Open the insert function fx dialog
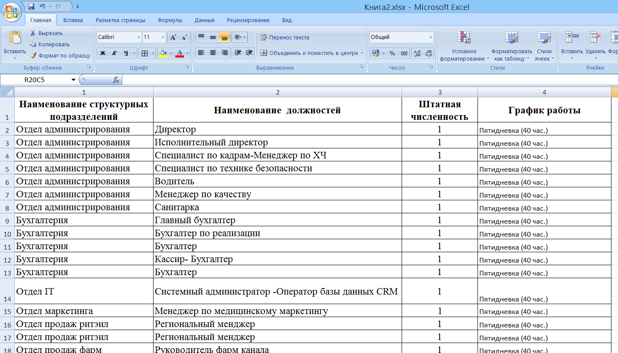The image size is (618, 353). [116, 80]
